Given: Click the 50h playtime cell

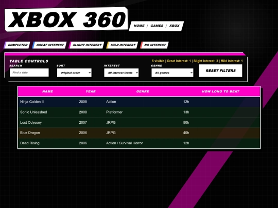Looking at the screenshot, I should (x=186, y=122).
